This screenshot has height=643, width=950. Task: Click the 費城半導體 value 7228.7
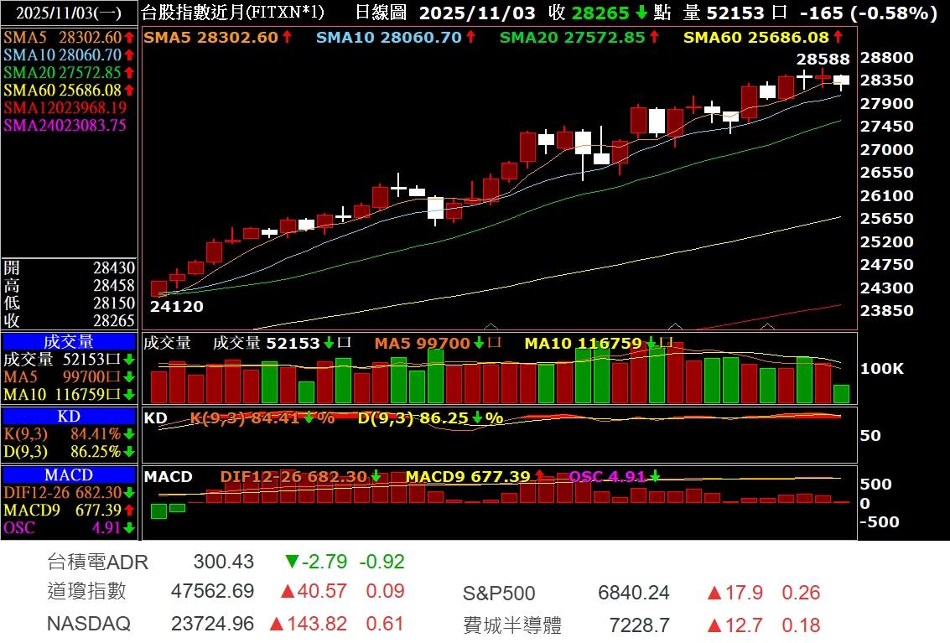pos(639,625)
